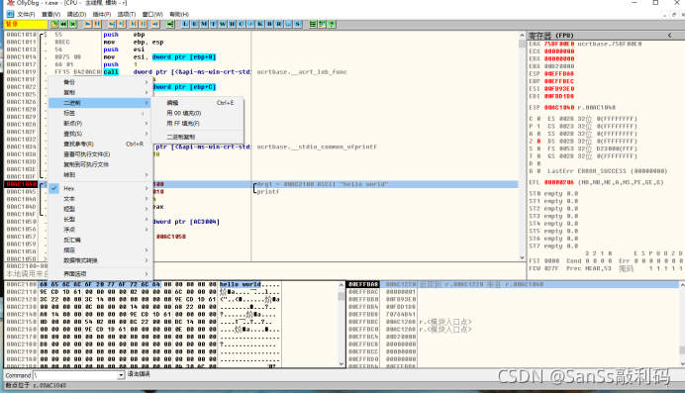Open References window with R icon
This screenshot has width=685, height=394.
click(x=279, y=24)
